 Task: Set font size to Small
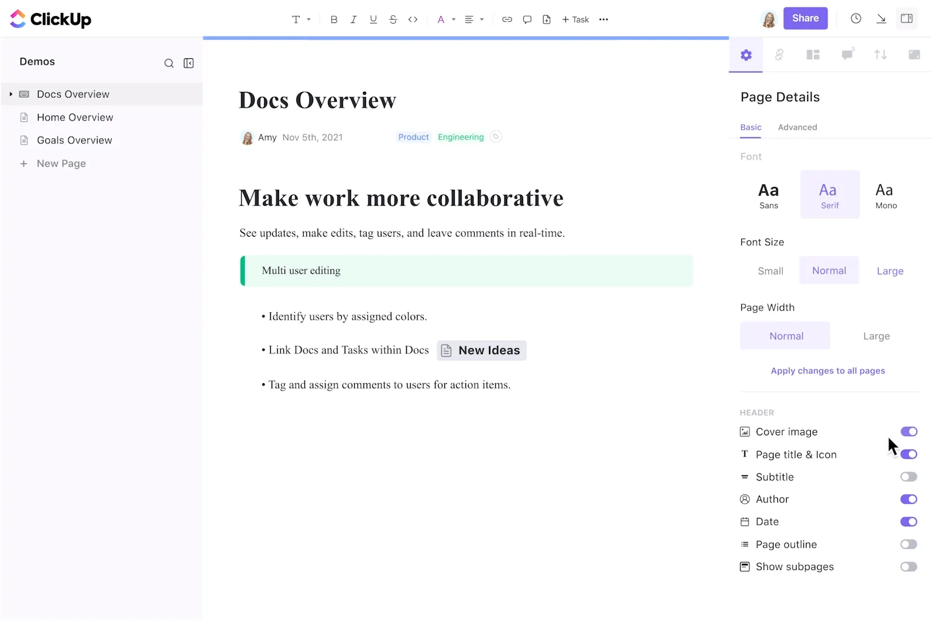[x=770, y=271]
